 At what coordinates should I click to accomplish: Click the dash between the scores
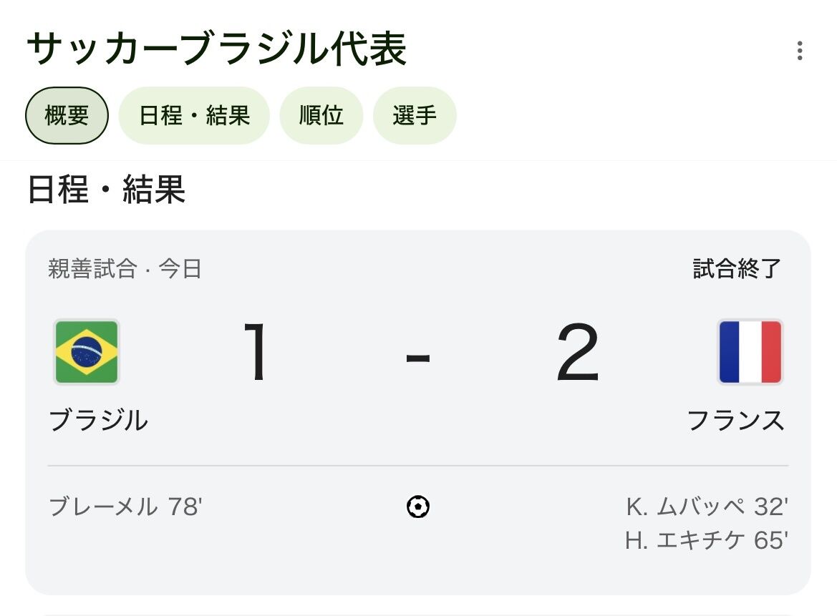pos(418,358)
